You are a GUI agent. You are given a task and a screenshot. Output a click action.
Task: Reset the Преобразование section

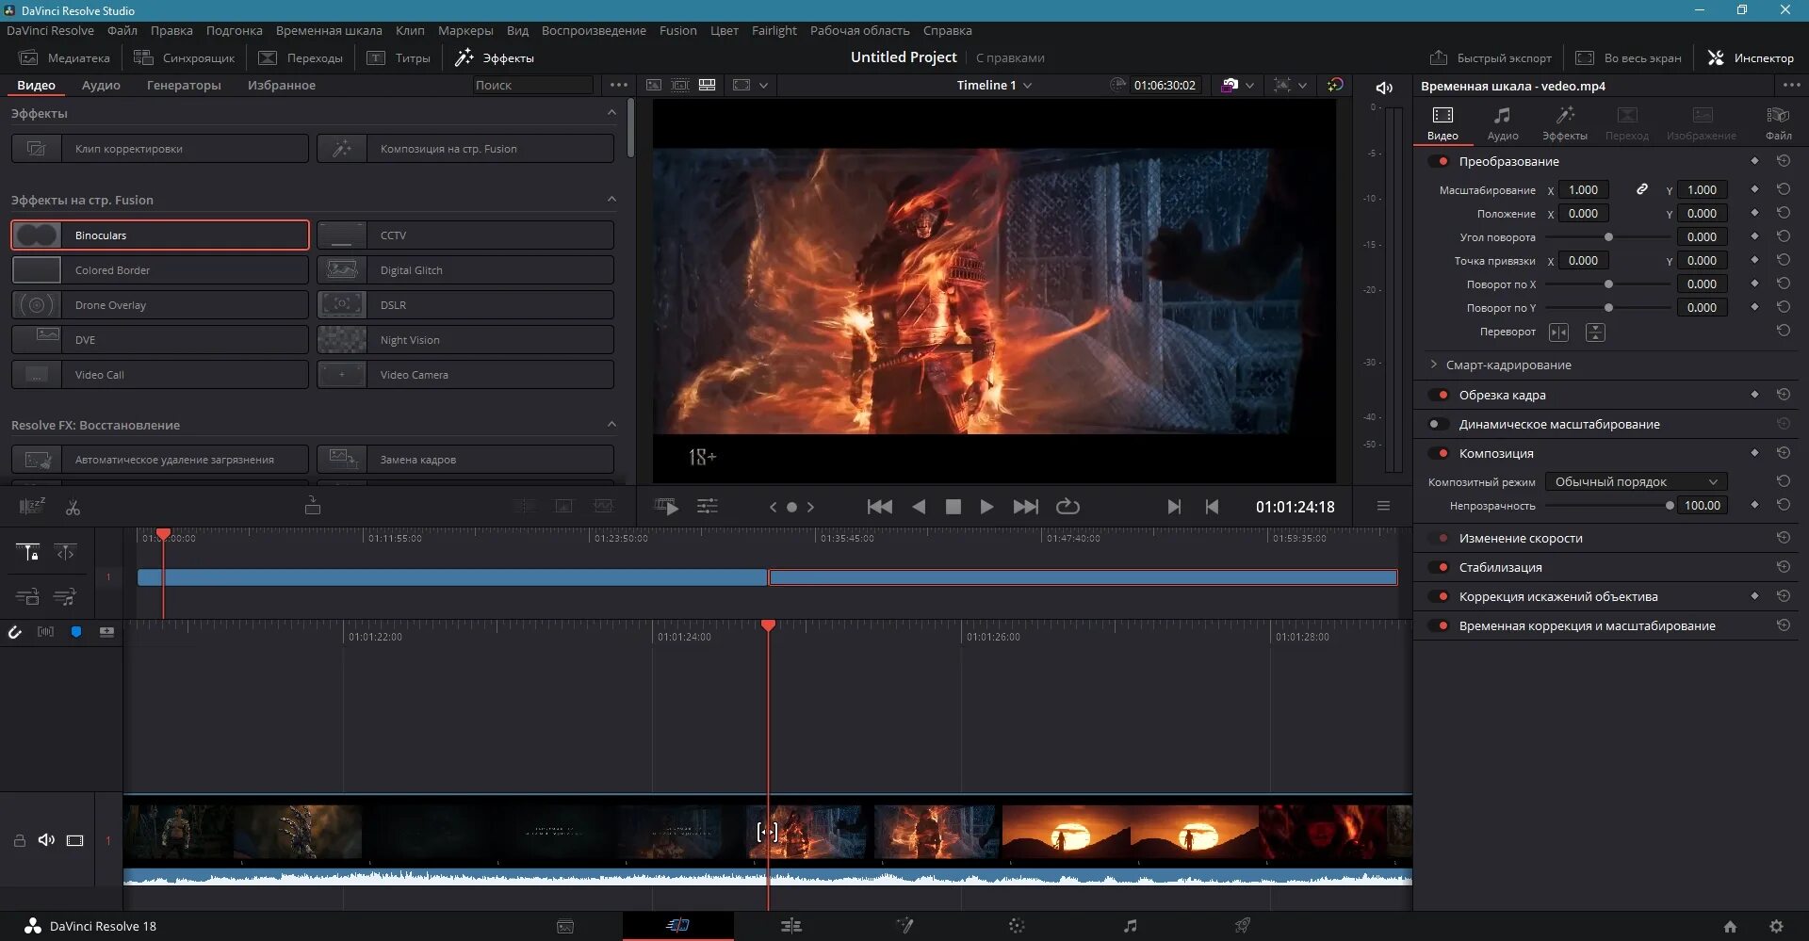[1784, 161]
